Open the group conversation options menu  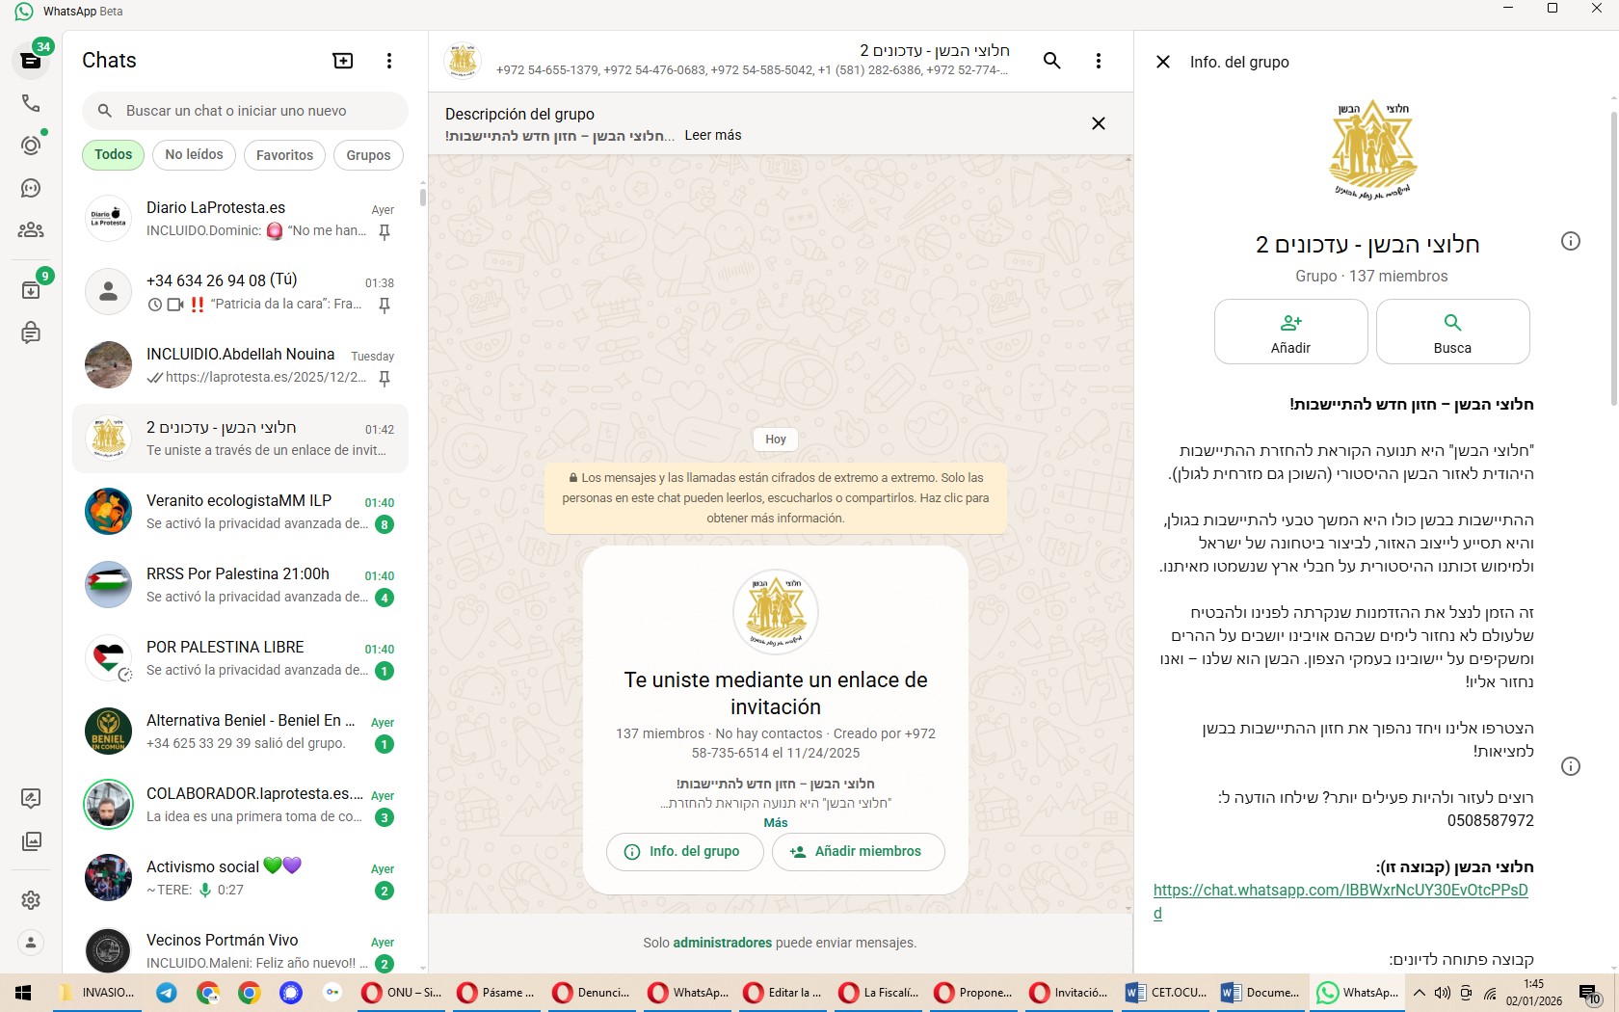tap(1098, 60)
